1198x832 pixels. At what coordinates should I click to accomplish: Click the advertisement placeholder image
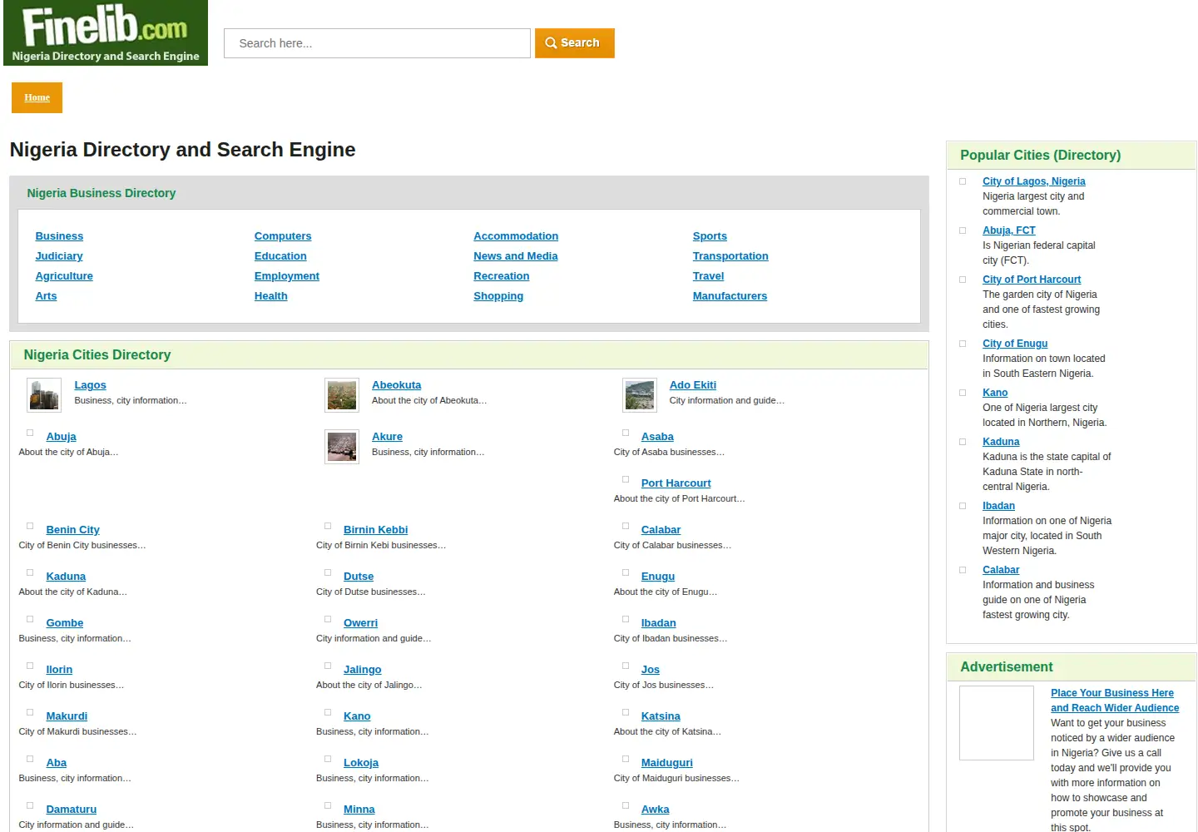click(x=997, y=723)
